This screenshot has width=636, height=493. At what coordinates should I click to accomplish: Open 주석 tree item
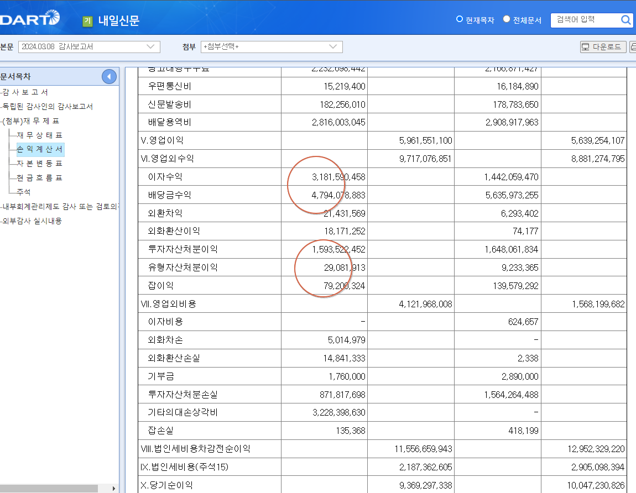(x=24, y=192)
